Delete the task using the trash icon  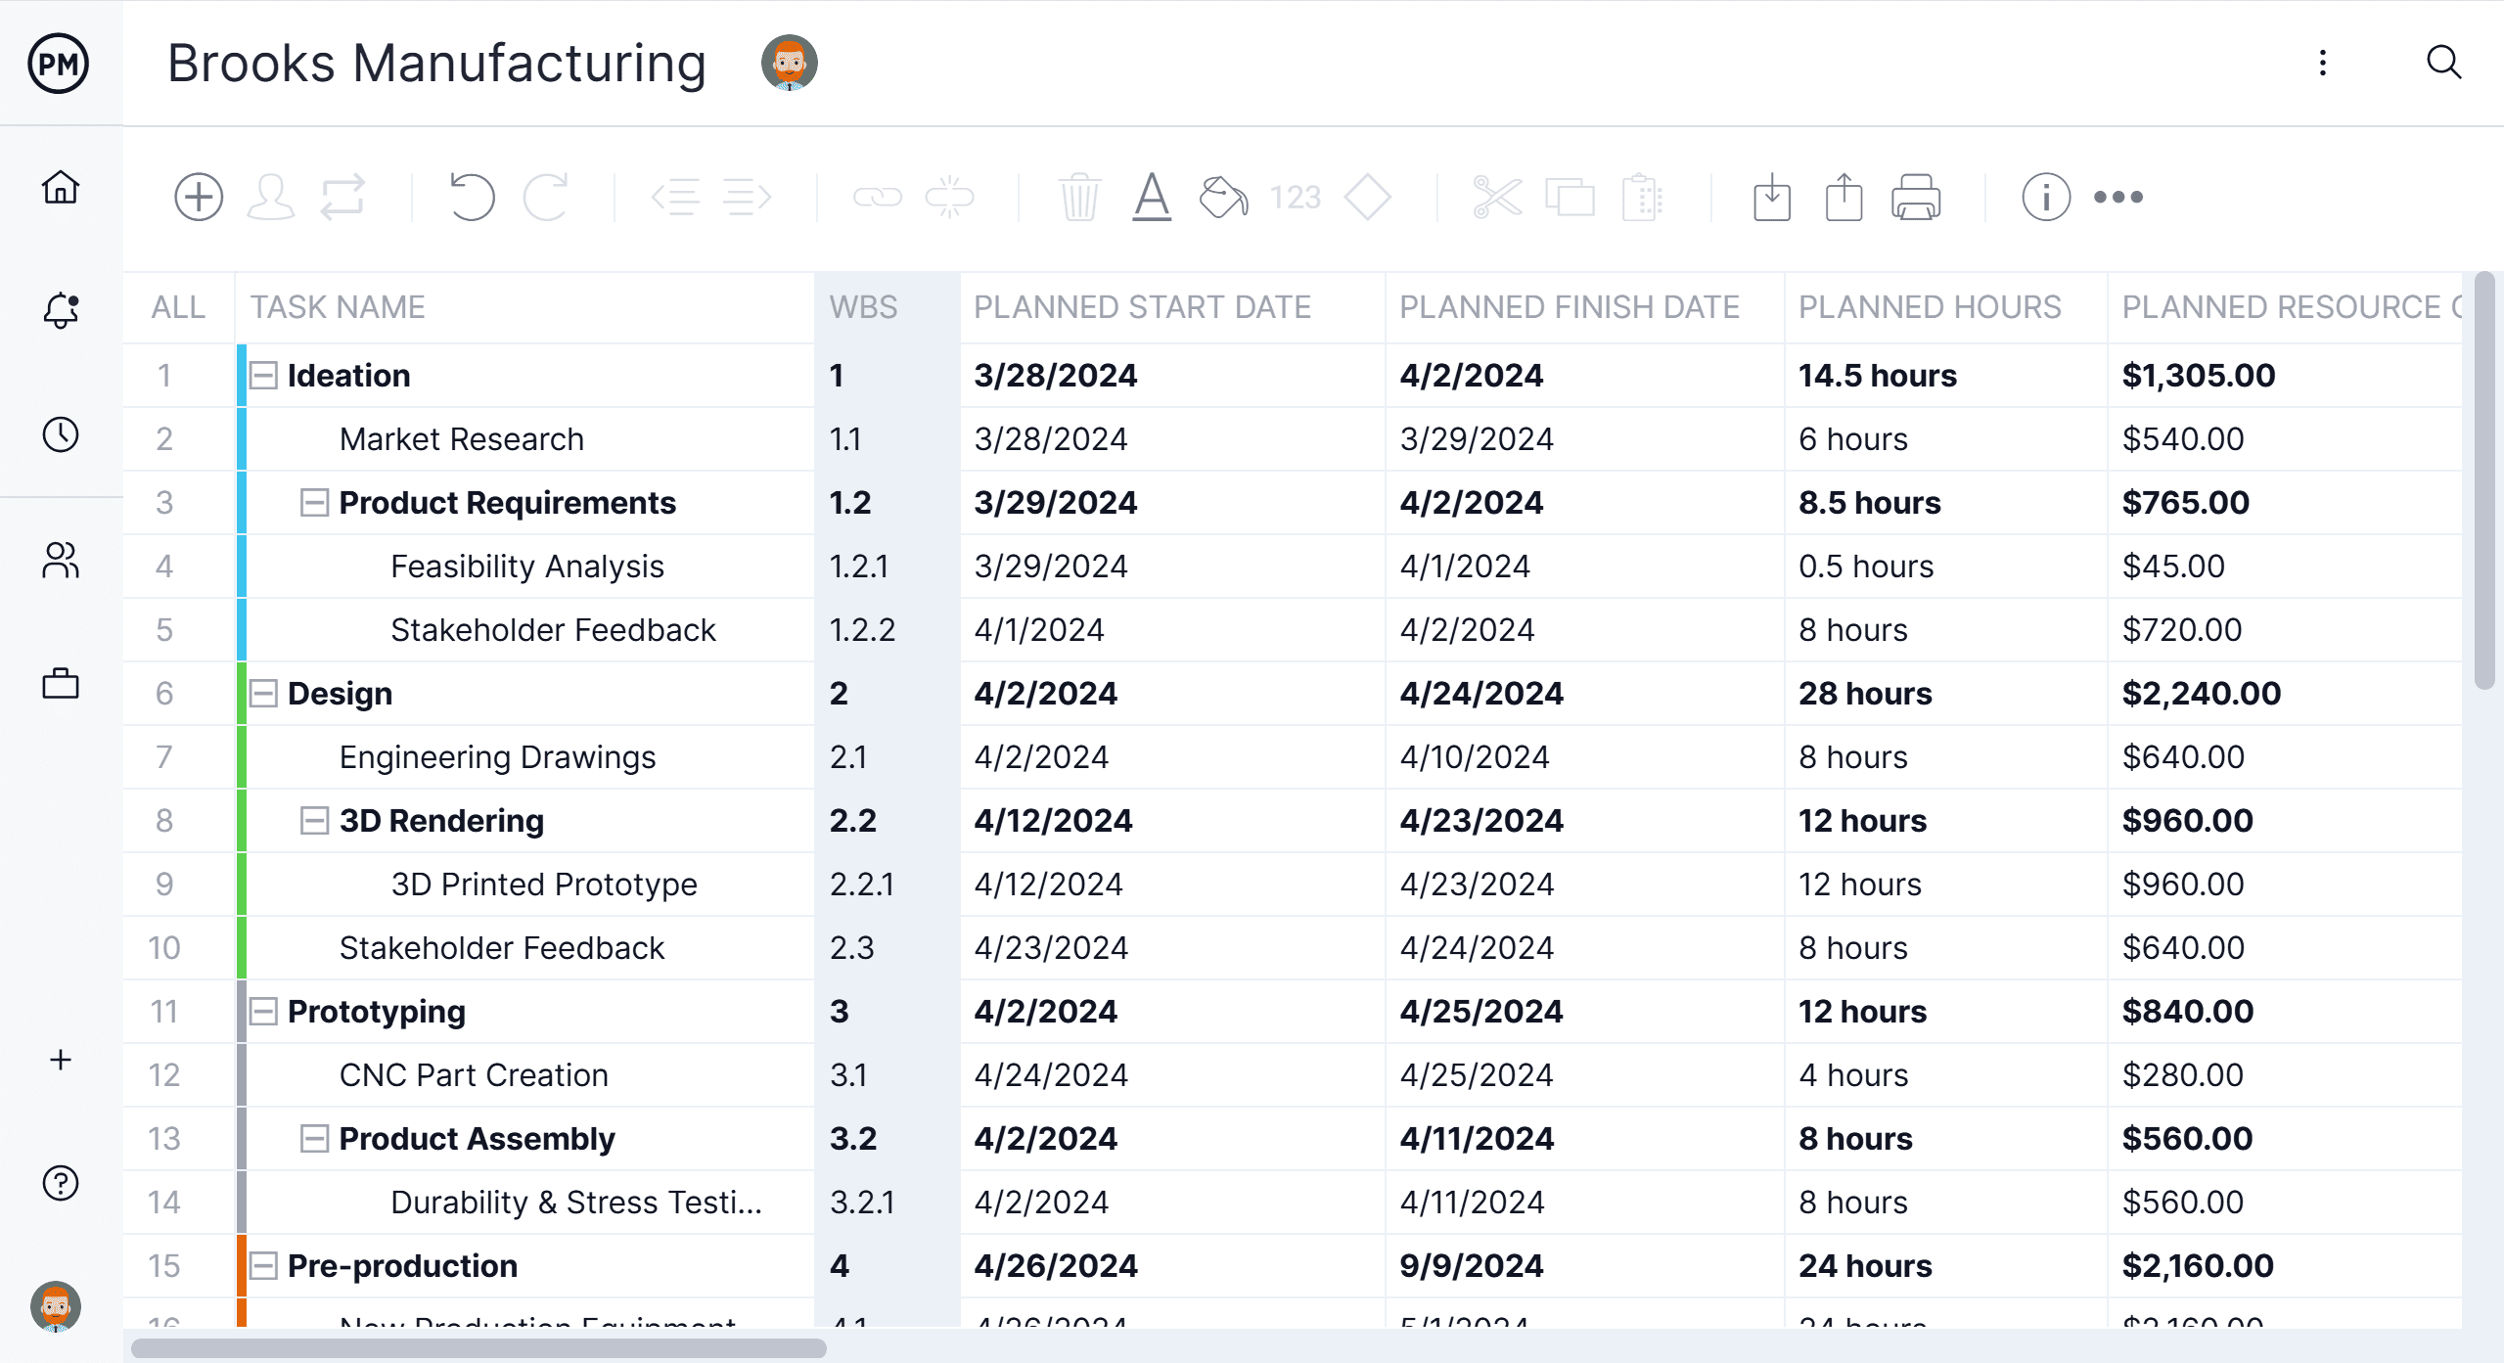[x=1079, y=197]
